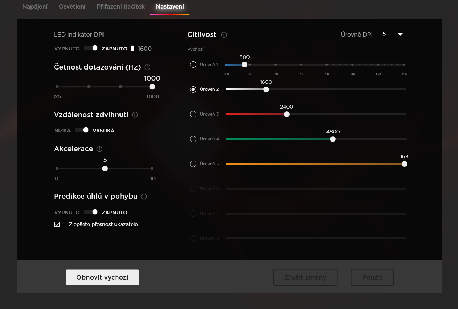Toggle Predikce úhlů v pohybu switch
Viewport: 458px width, 309px height.
91,212
